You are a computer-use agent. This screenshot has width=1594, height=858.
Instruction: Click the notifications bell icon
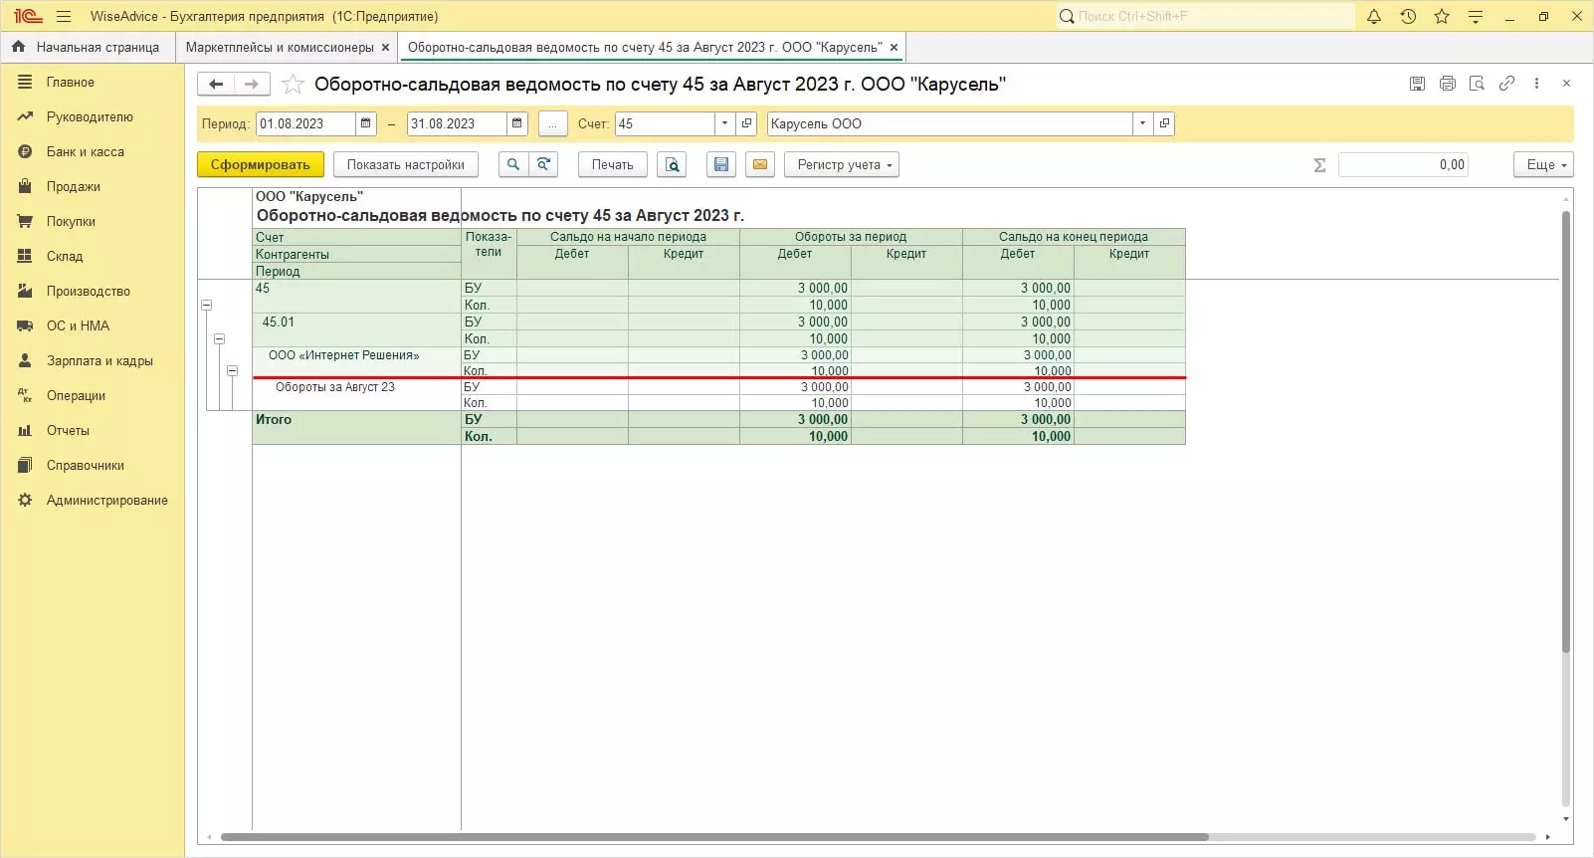tap(1374, 16)
